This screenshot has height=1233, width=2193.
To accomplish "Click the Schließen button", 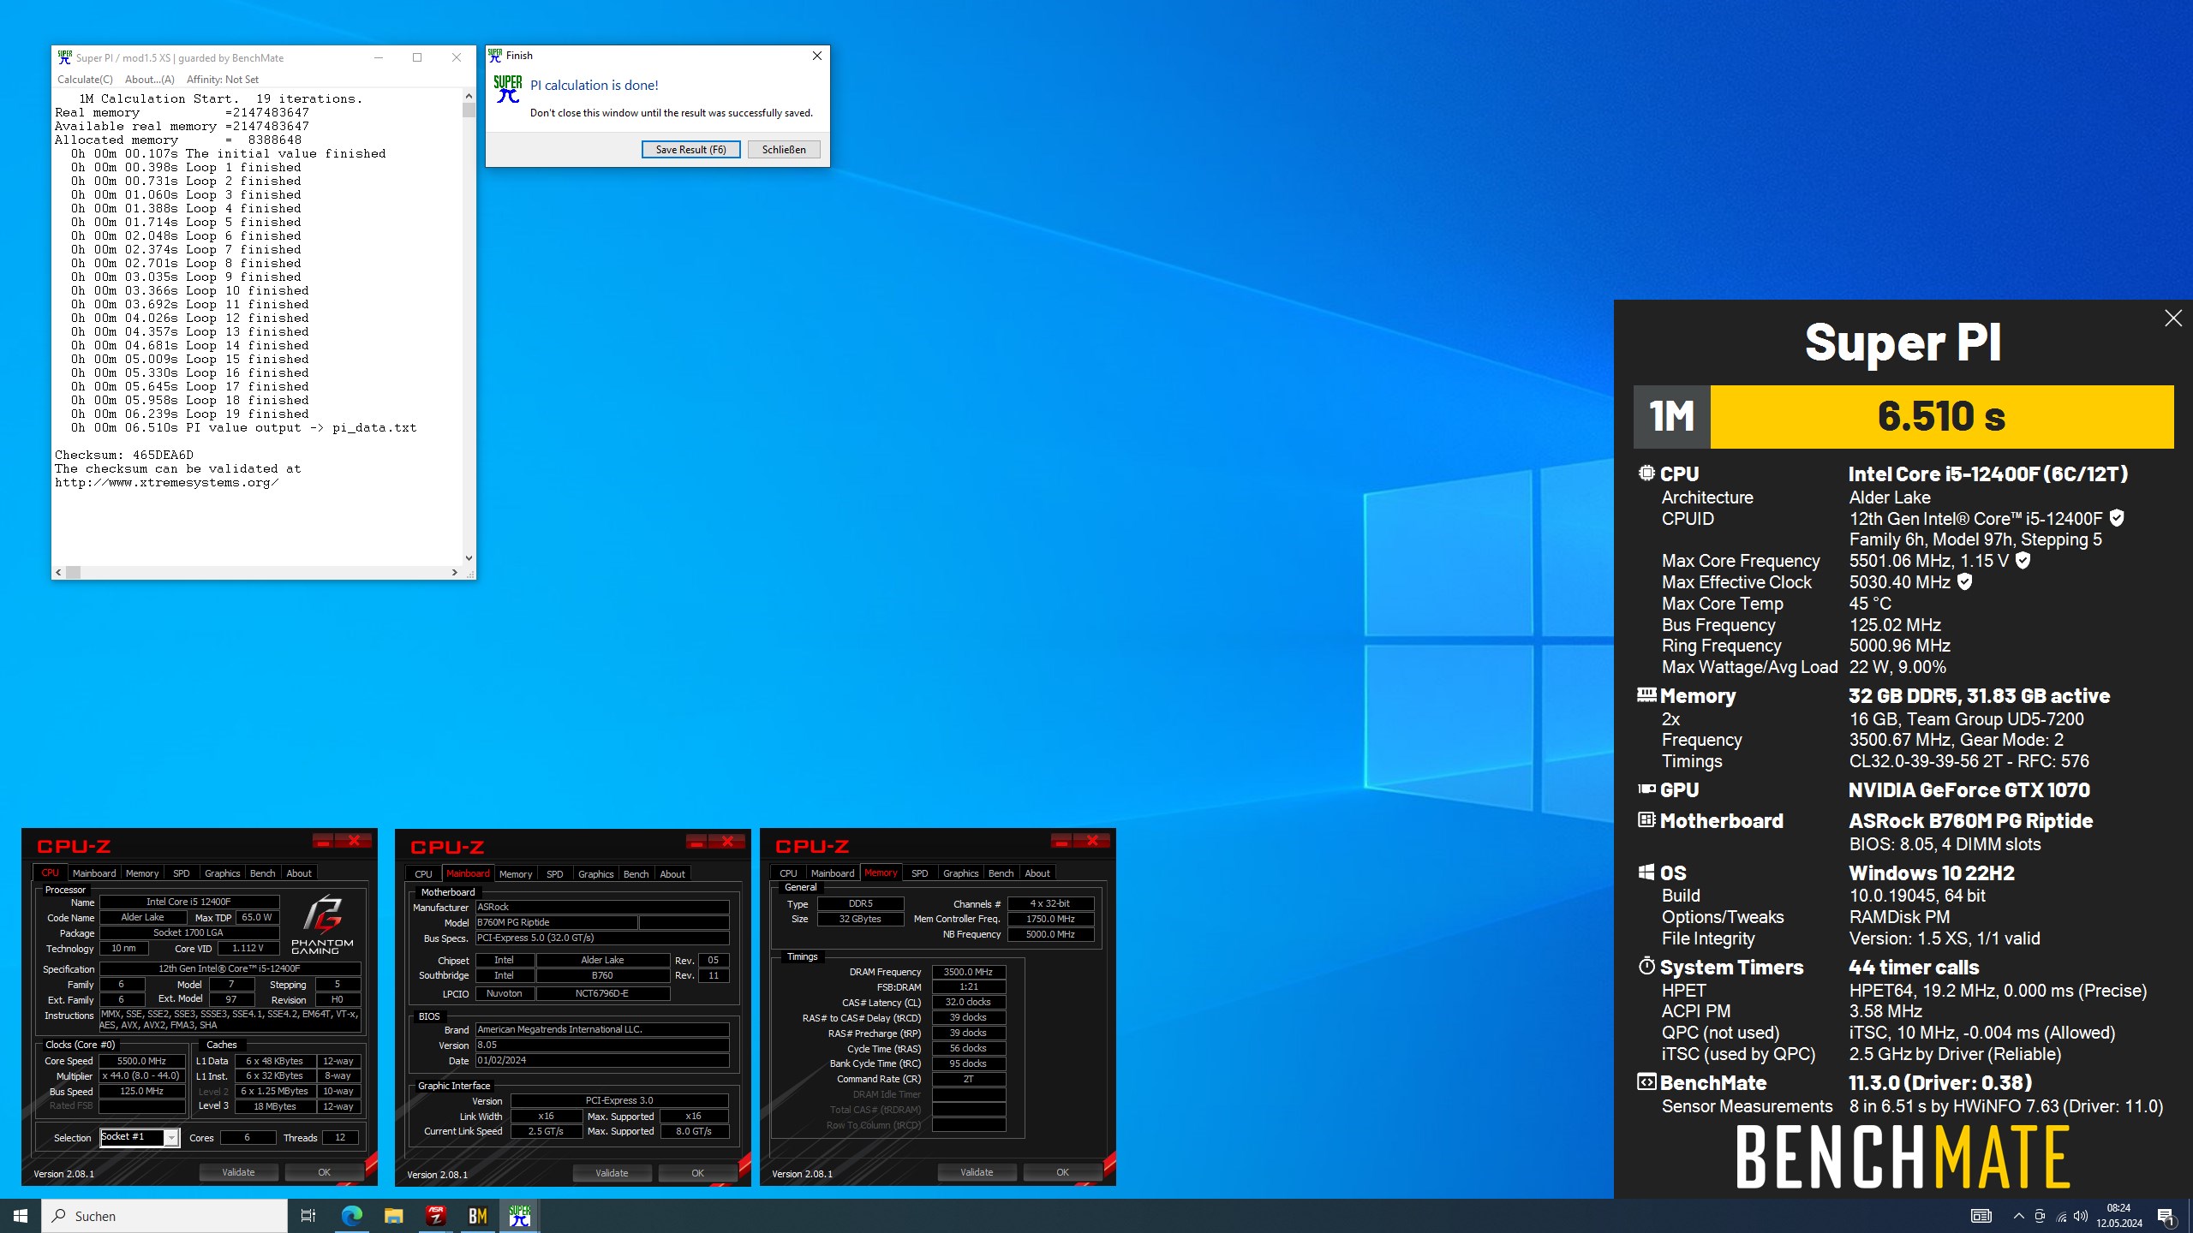I will [x=783, y=149].
